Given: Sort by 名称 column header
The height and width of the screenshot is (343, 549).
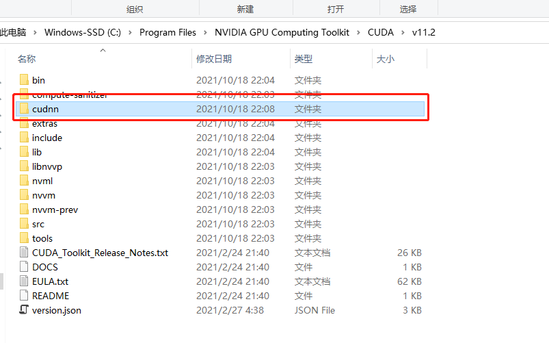Looking at the screenshot, I should click(27, 59).
